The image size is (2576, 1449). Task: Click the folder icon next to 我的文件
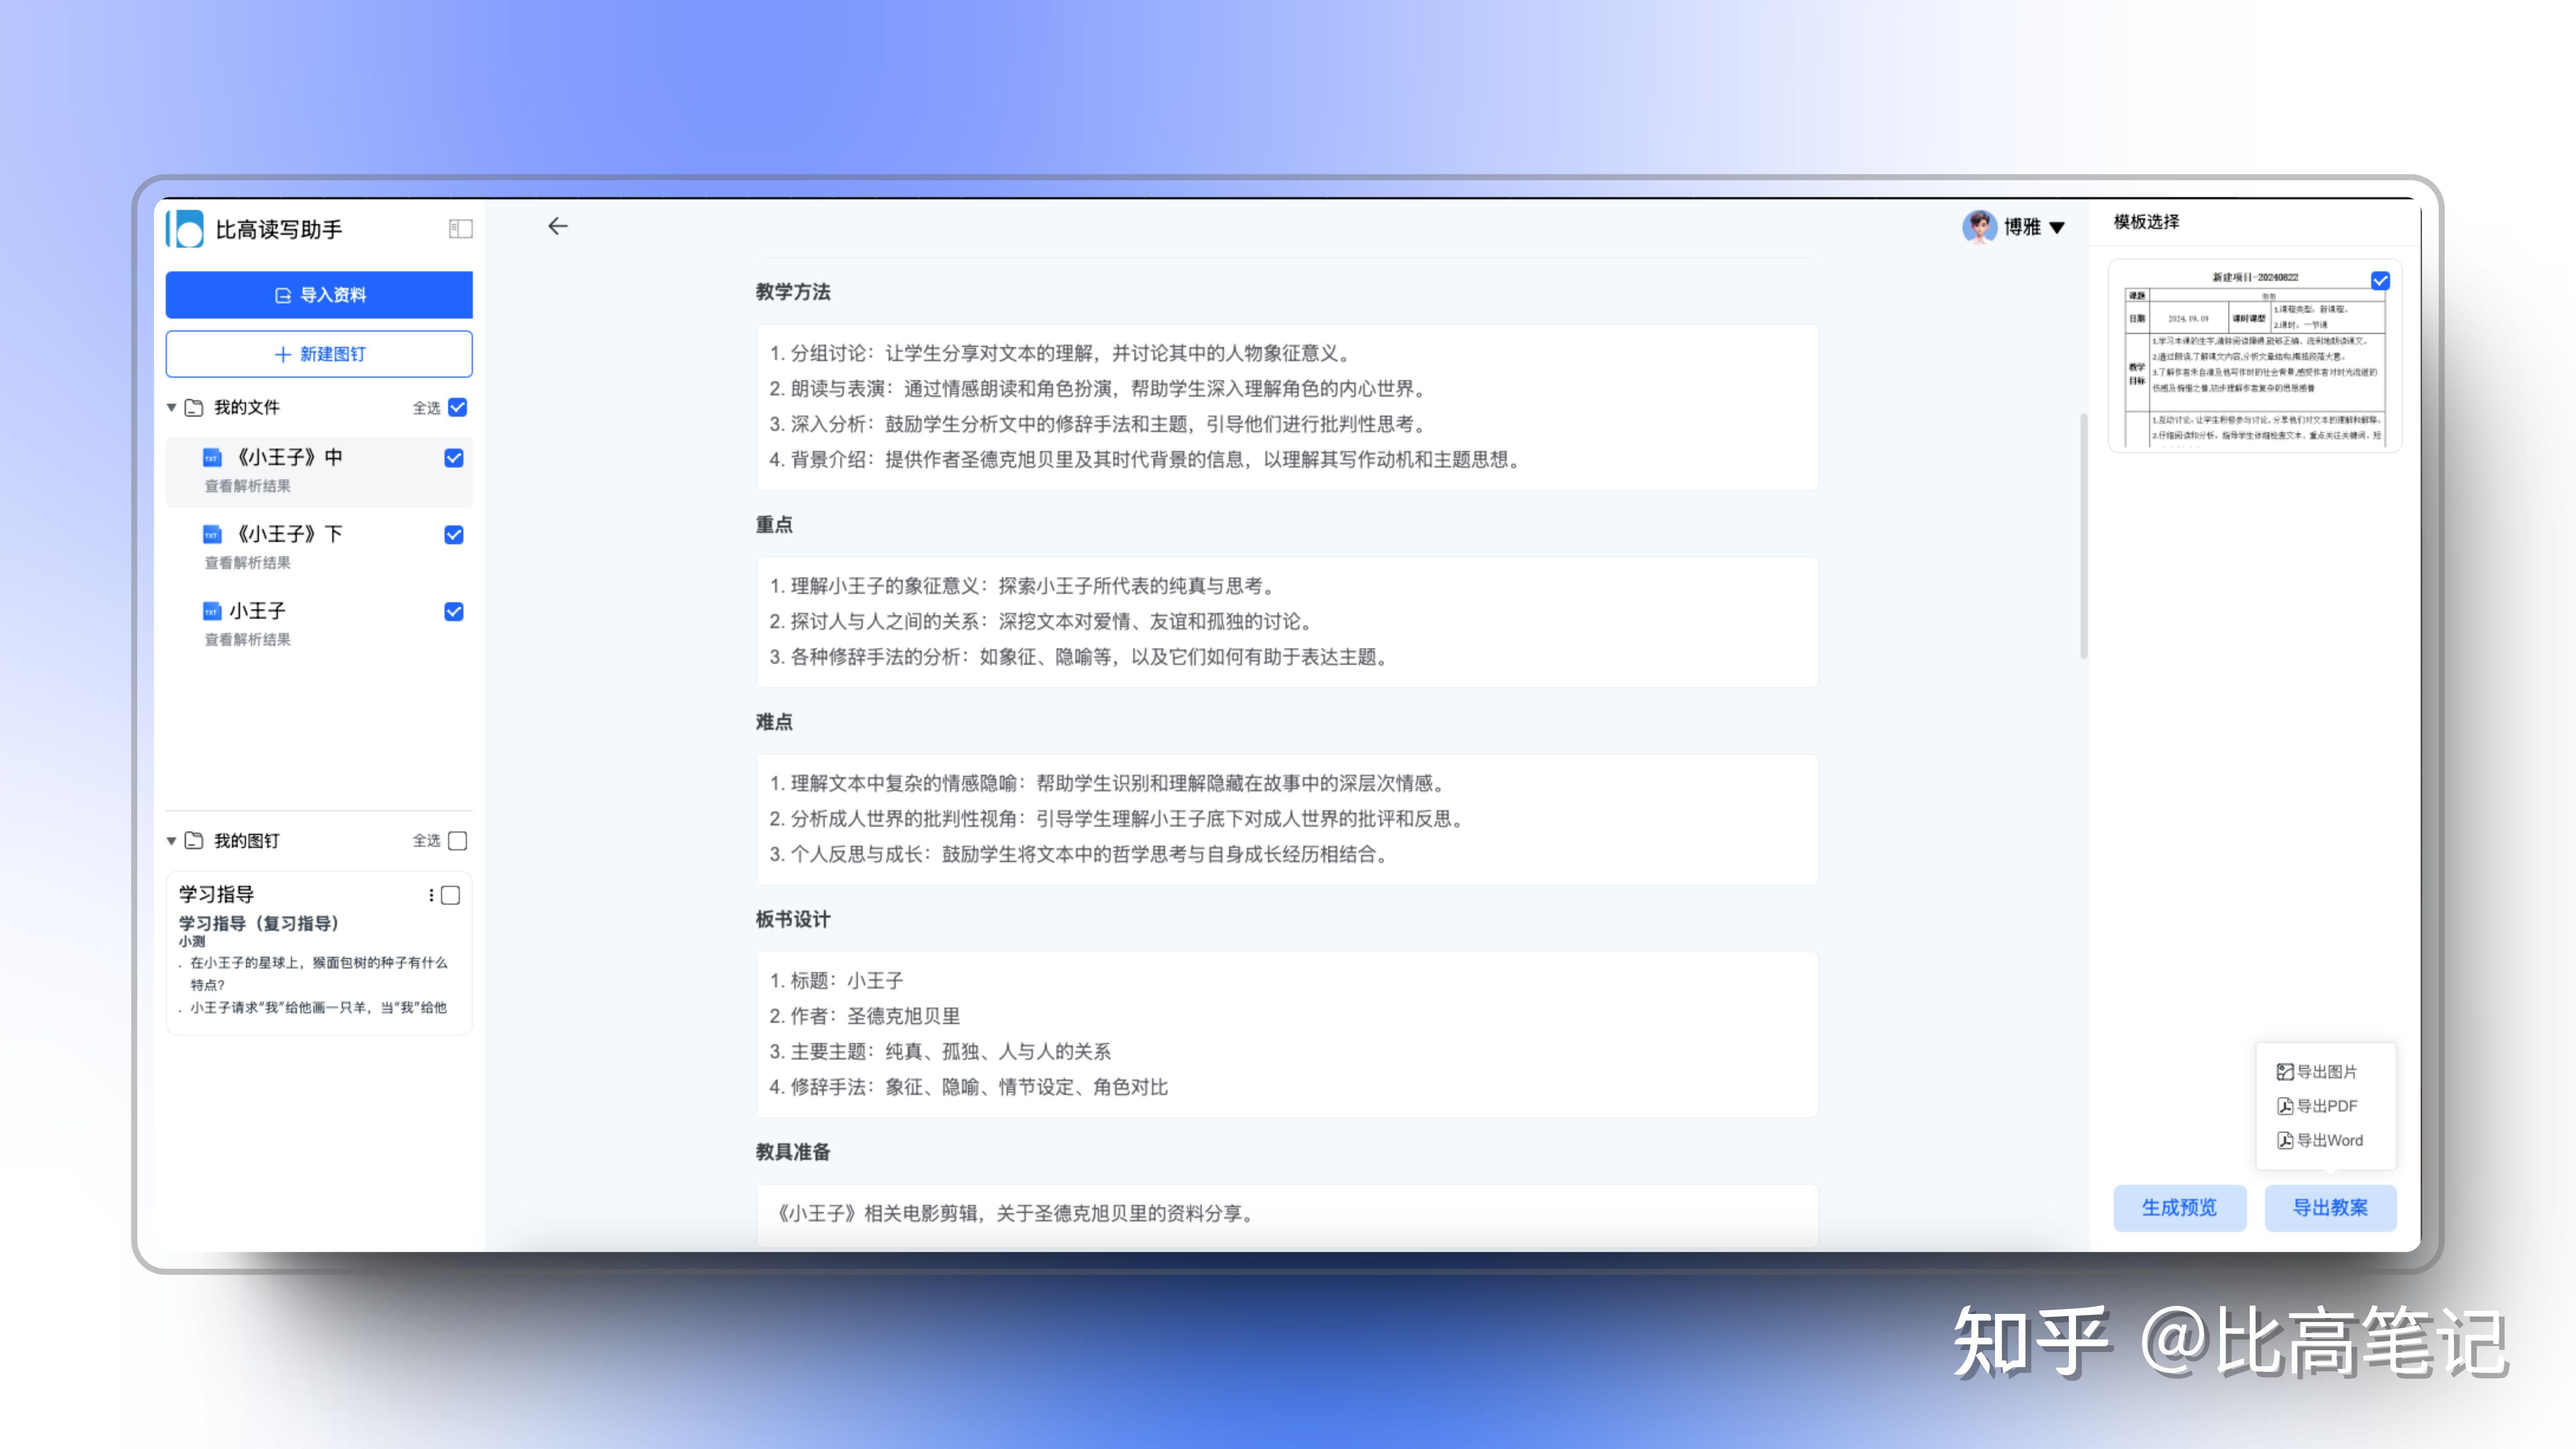194,407
